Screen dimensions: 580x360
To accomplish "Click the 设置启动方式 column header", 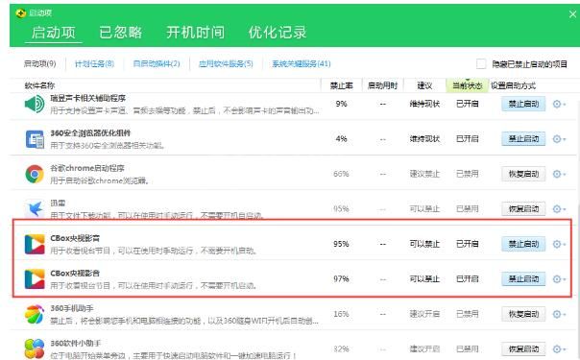I will pyautogui.click(x=513, y=85).
